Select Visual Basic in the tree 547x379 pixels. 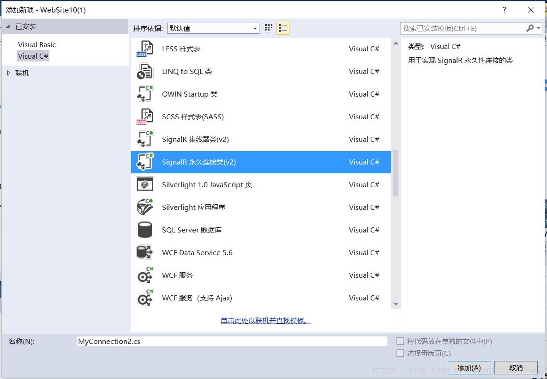pyautogui.click(x=37, y=45)
